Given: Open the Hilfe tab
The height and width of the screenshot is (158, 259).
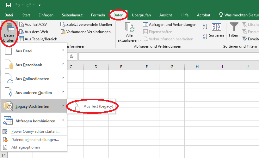Looking at the screenshot, I should click(184, 15).
